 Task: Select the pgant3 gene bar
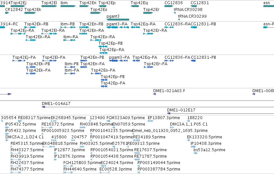(118, 20)
